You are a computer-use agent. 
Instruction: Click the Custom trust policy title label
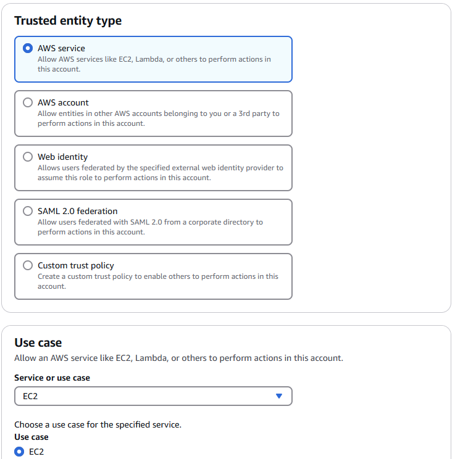(x=75, y=265)
